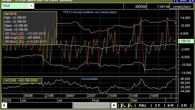Screen dimensions: 195x110
Task: Click the horizontal scrollbar thumb
Action: [x=92, y=105]
